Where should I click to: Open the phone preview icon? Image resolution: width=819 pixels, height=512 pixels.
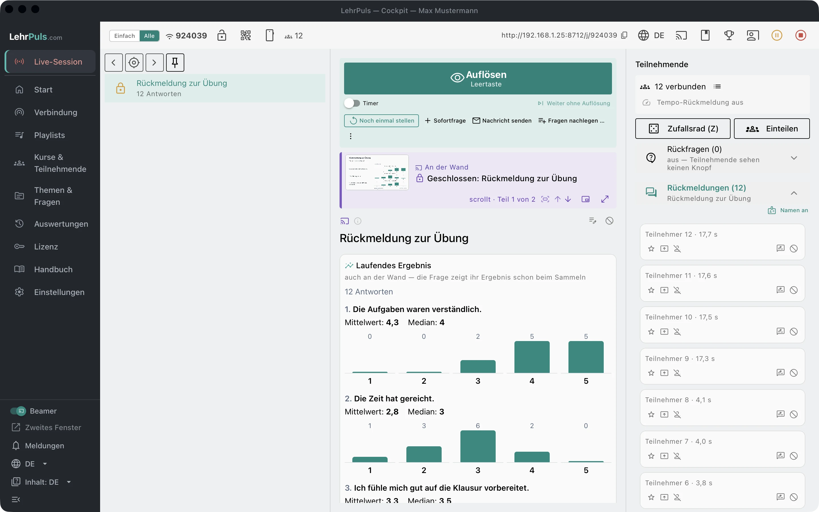point(269,35)
